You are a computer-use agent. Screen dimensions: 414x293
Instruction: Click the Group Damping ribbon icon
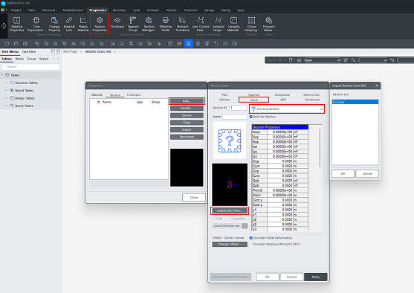251,24
